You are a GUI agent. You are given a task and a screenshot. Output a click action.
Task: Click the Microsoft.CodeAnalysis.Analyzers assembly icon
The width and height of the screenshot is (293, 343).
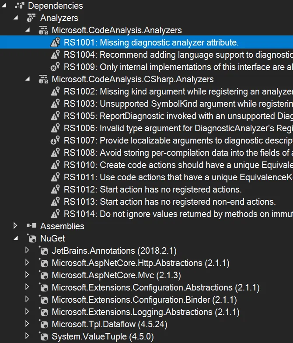(x=43, y=30)
